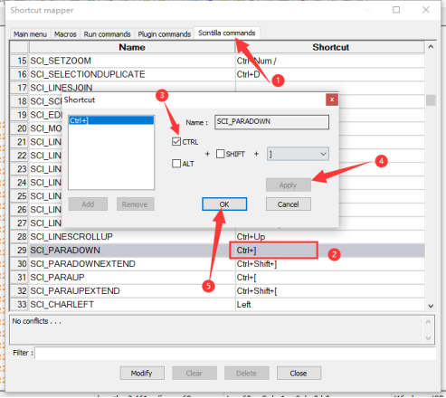Click the Delete button
This screenshot has height=398, width=446.
click(246, 373)
